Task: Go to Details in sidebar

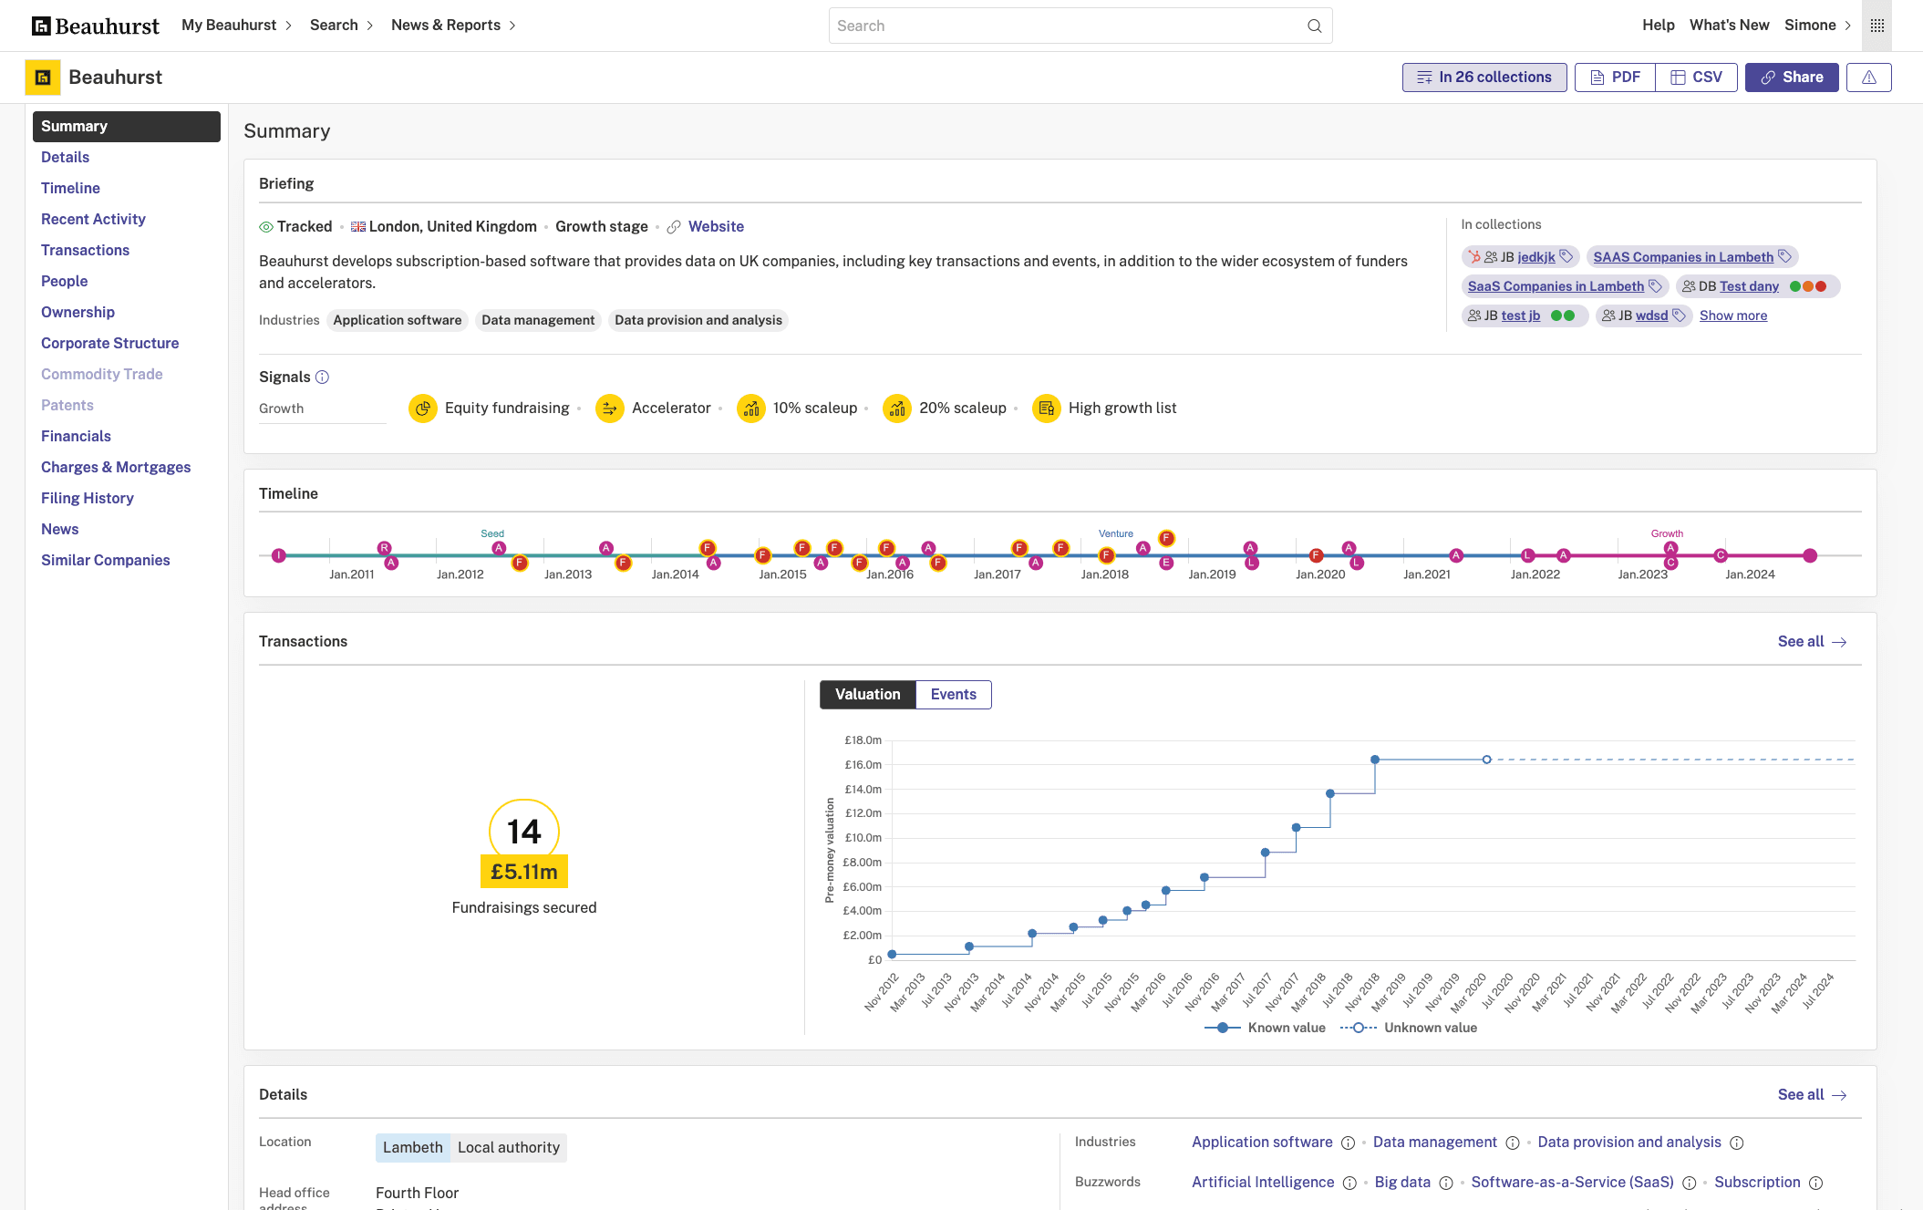Action: click(65, 158)
